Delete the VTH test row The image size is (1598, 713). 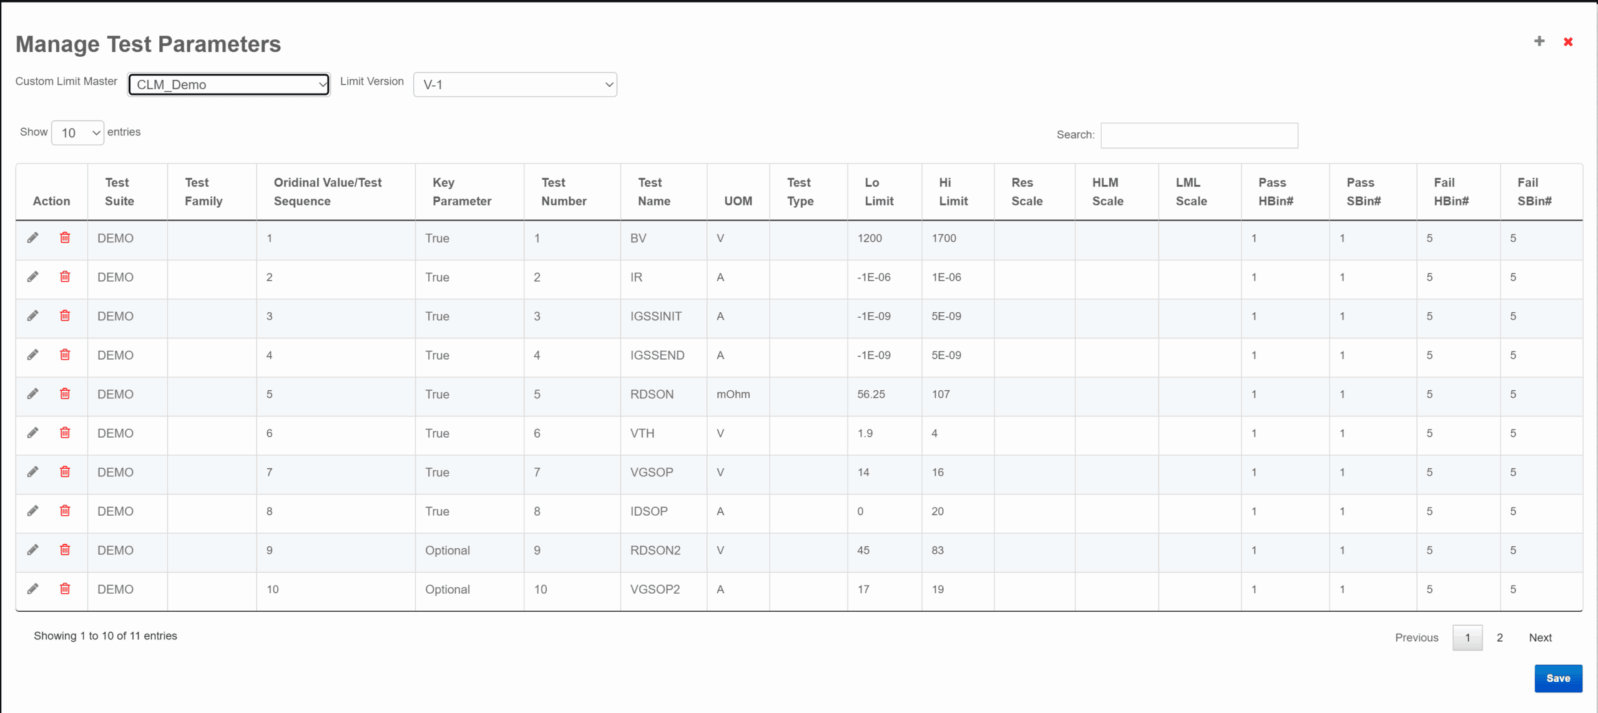pos(65,433)
